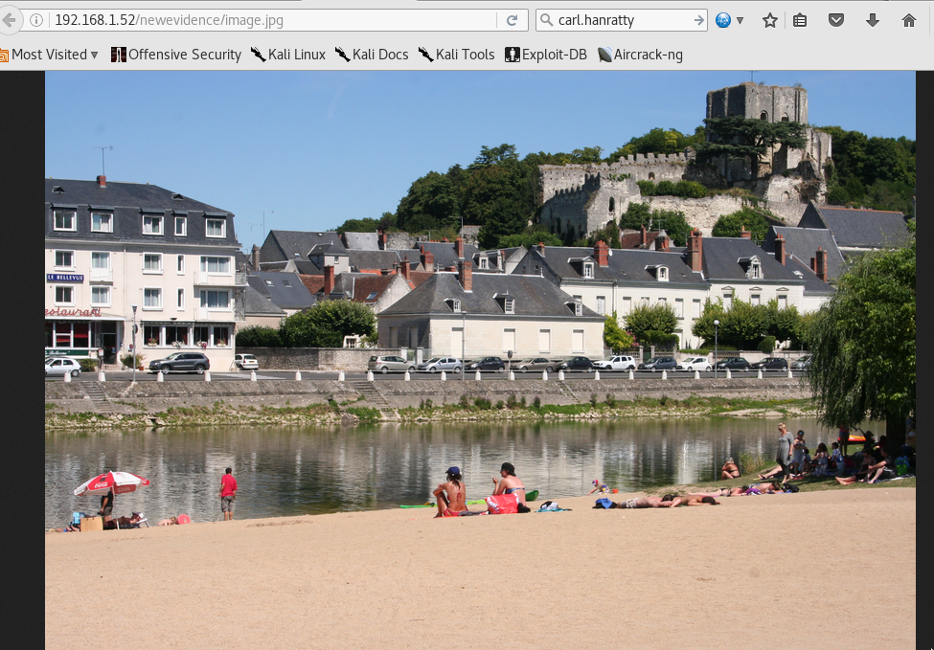The image size is (934, 650).
Task: Show bookmarks list icon
Action: pyautogui.click(x=801, y=20)
